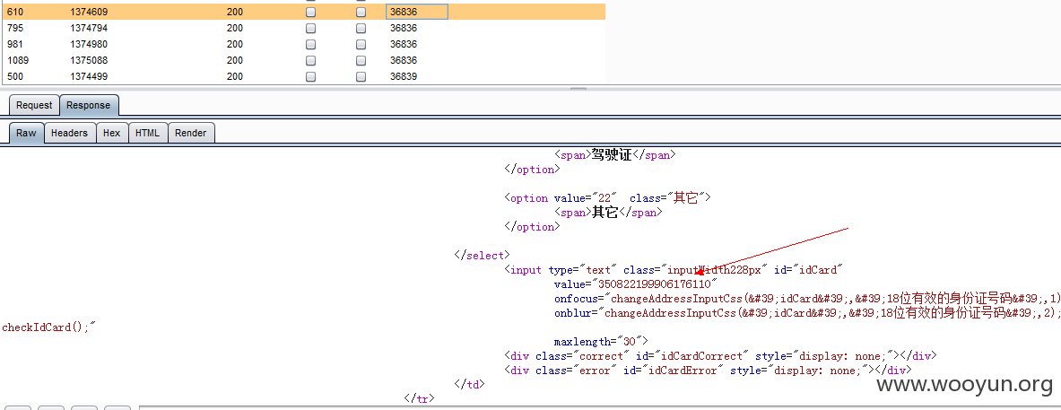Open the Headers view tab
Viewport: 1061px width, 410px height.
click(x=70, y=134)
